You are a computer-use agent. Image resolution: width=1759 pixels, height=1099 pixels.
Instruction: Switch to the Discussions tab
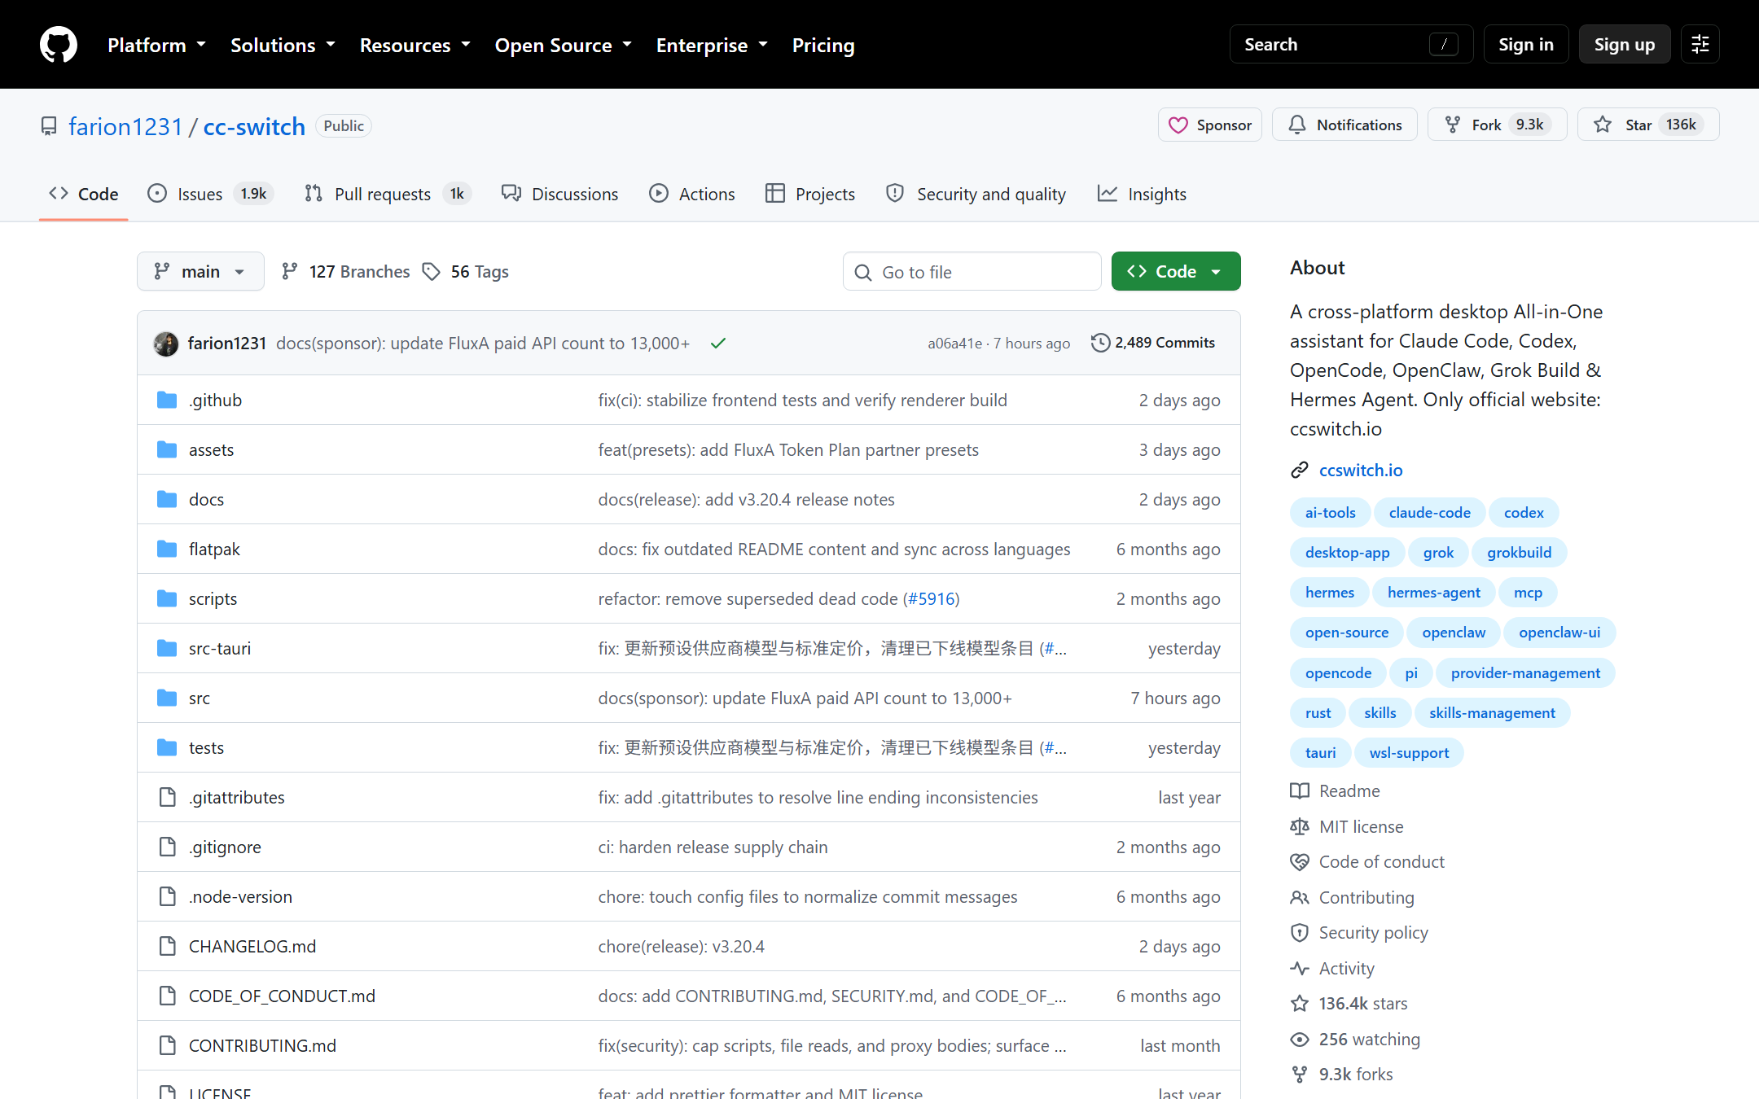[x=560, y=194]
